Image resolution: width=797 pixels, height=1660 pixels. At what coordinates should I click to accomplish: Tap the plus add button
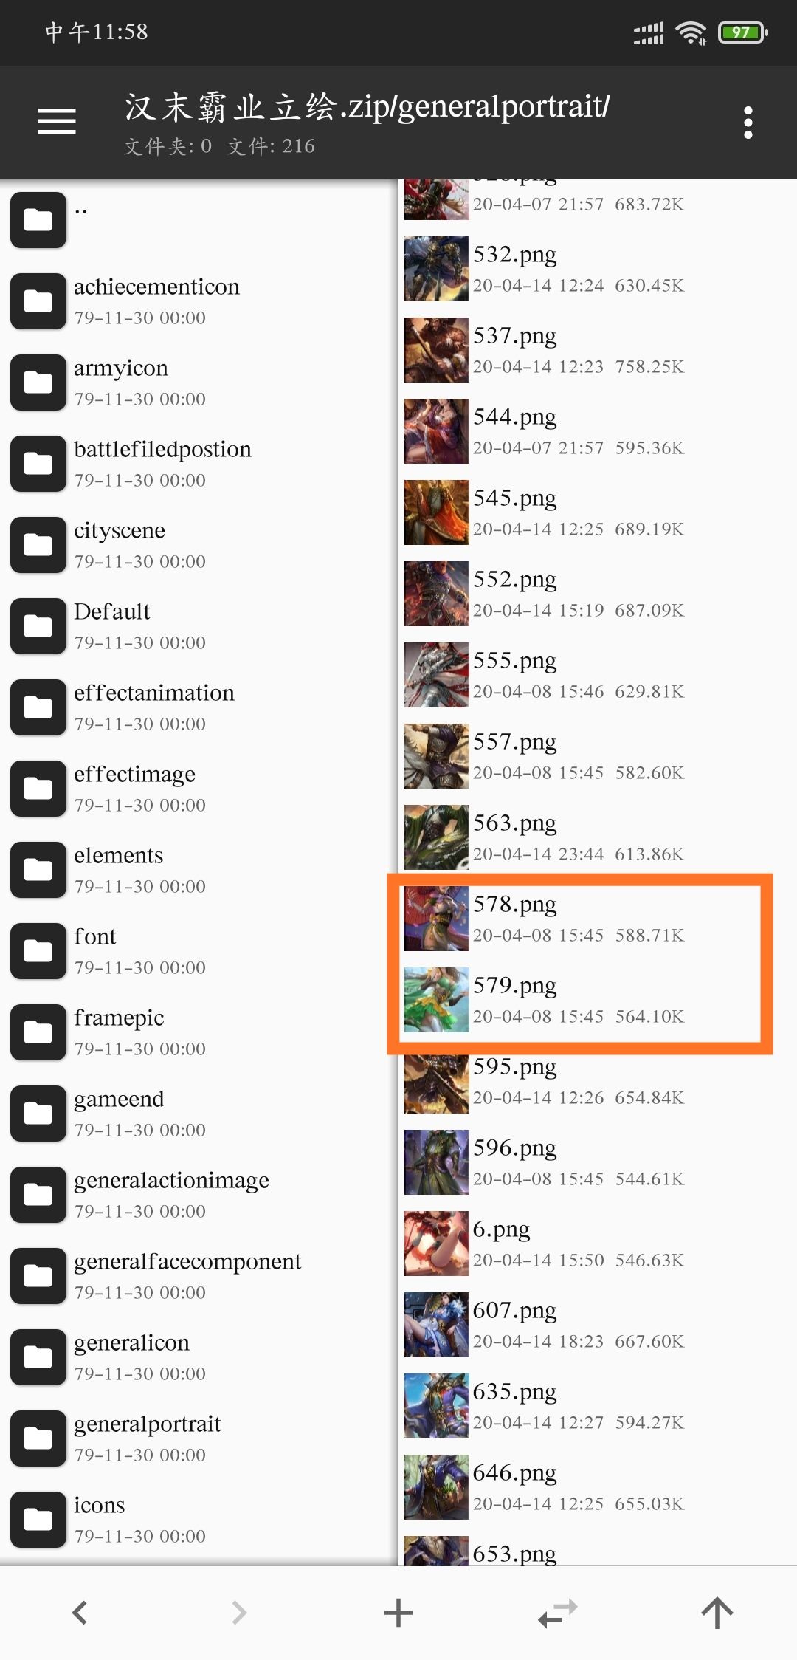pyautogui.click(x=398, y=1612)
